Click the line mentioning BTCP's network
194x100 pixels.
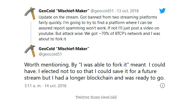click(x=99, y=34)
